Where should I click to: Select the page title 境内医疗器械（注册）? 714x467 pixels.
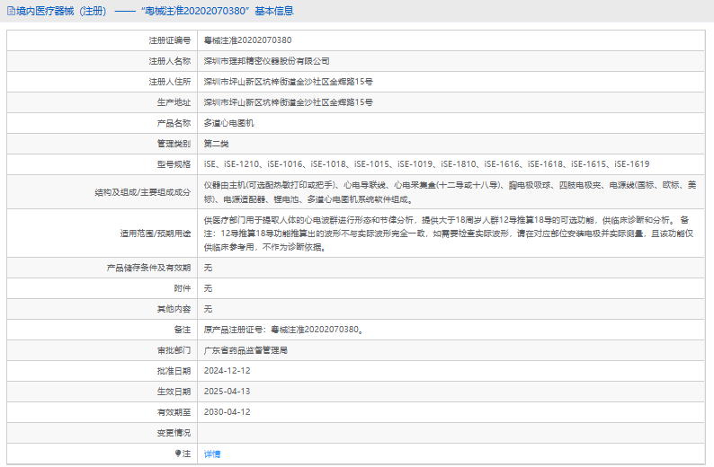[x=61, y=11]
